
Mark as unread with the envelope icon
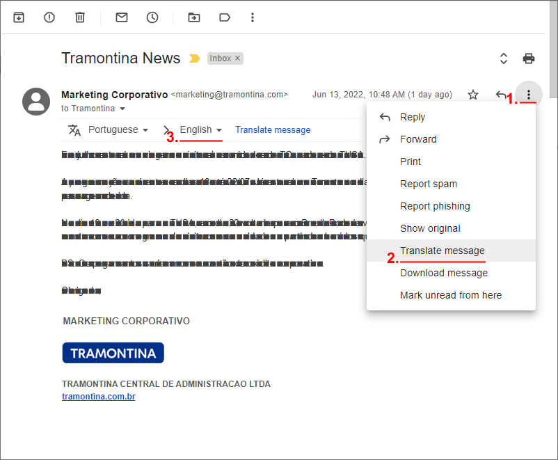pos(122,17)
